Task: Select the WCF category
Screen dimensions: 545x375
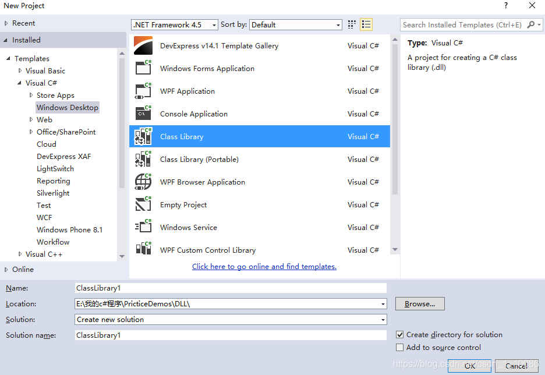Action: [44, 218]
